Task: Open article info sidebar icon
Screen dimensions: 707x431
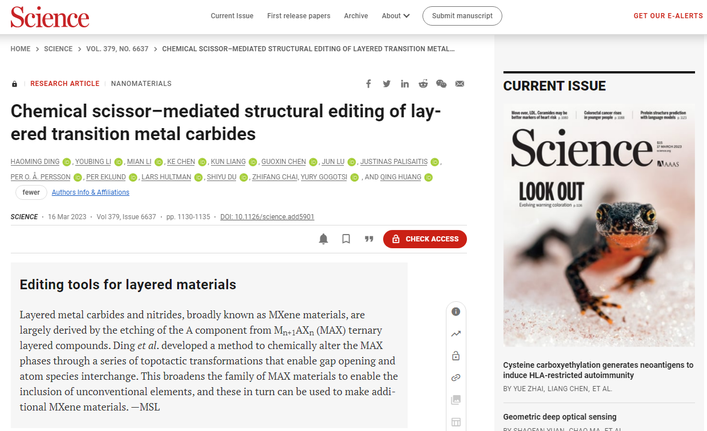Action: pyautogui.click(x=456, y=311)
